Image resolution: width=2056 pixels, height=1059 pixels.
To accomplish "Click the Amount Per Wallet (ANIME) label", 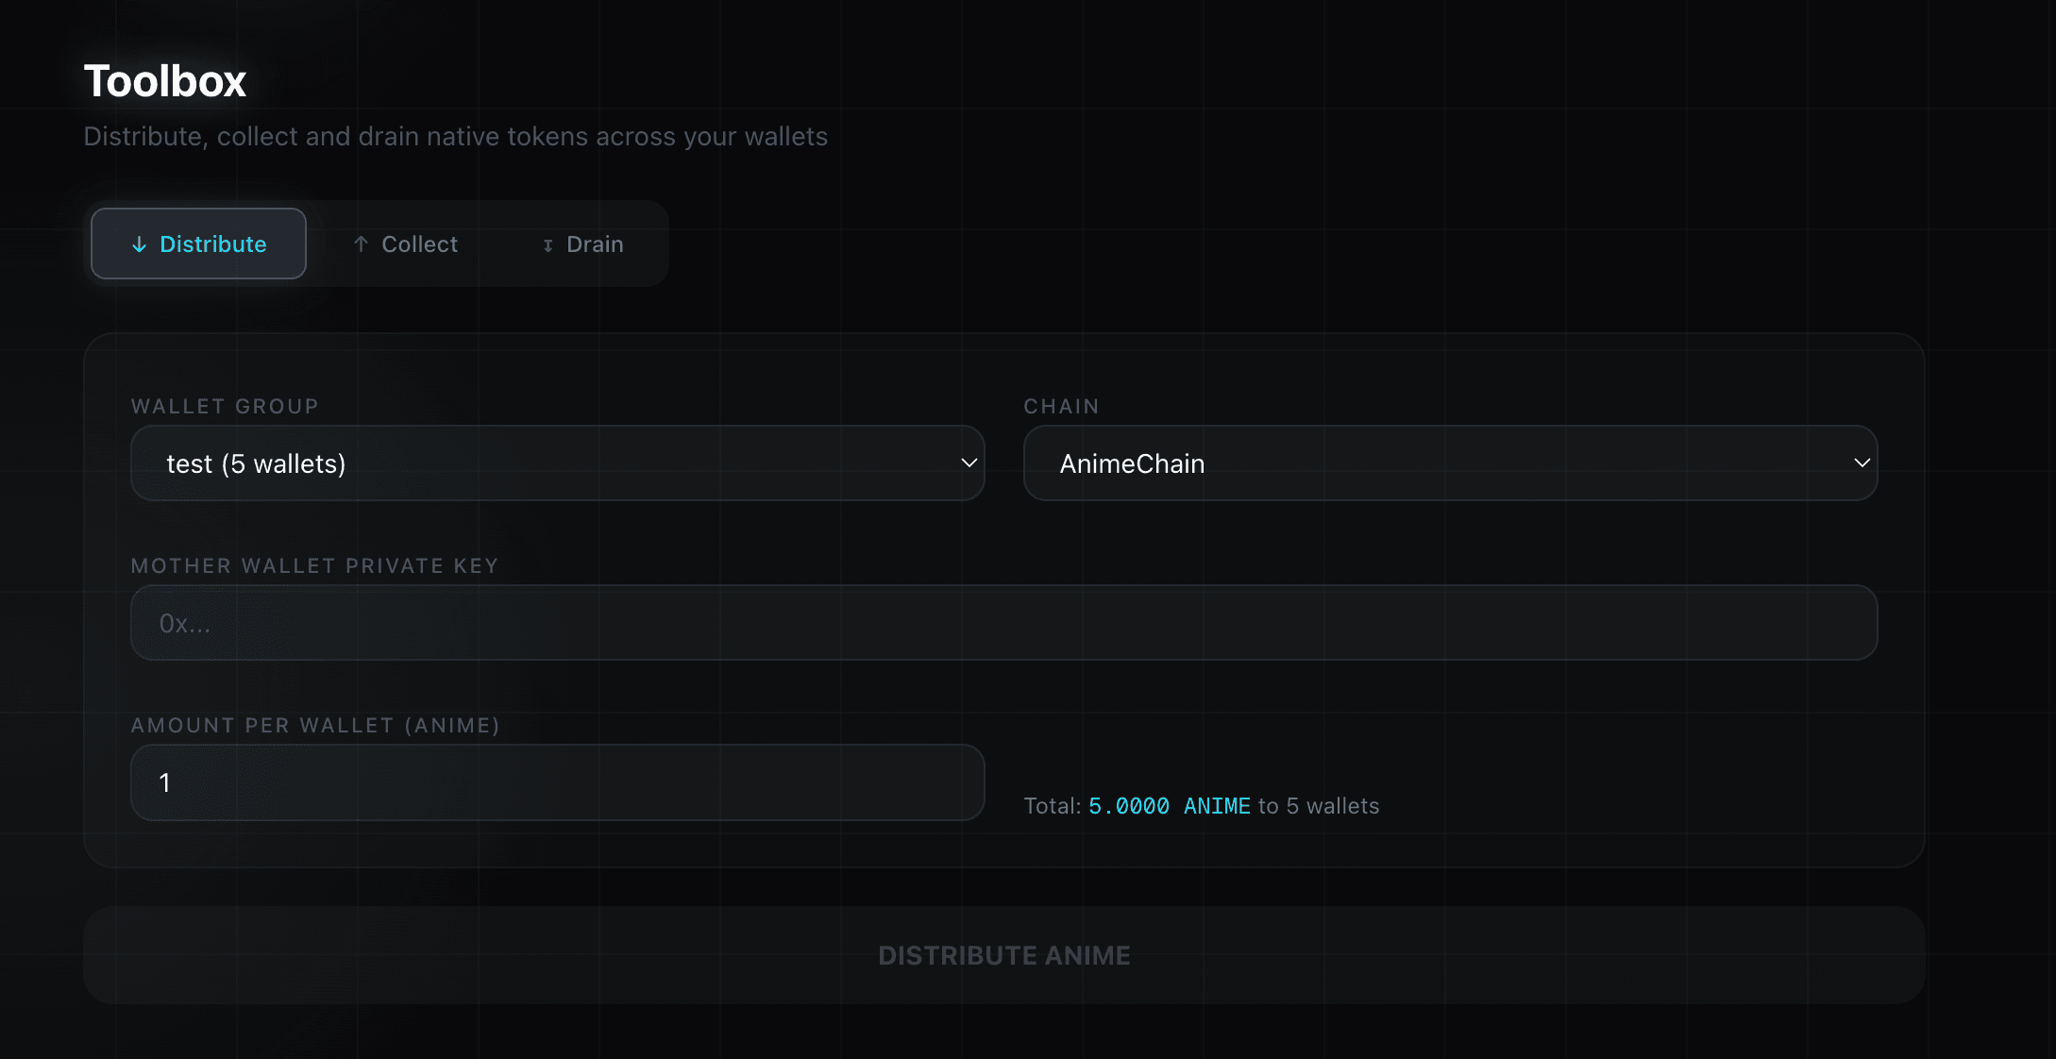I will click(315, 726).
